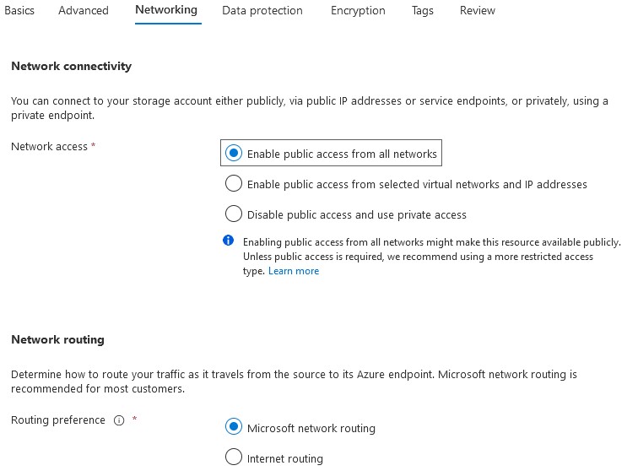This screenshot has width=627, height=471.
Task: Click the blue information icon beside public access warning
Action: [x=229, y=241]
